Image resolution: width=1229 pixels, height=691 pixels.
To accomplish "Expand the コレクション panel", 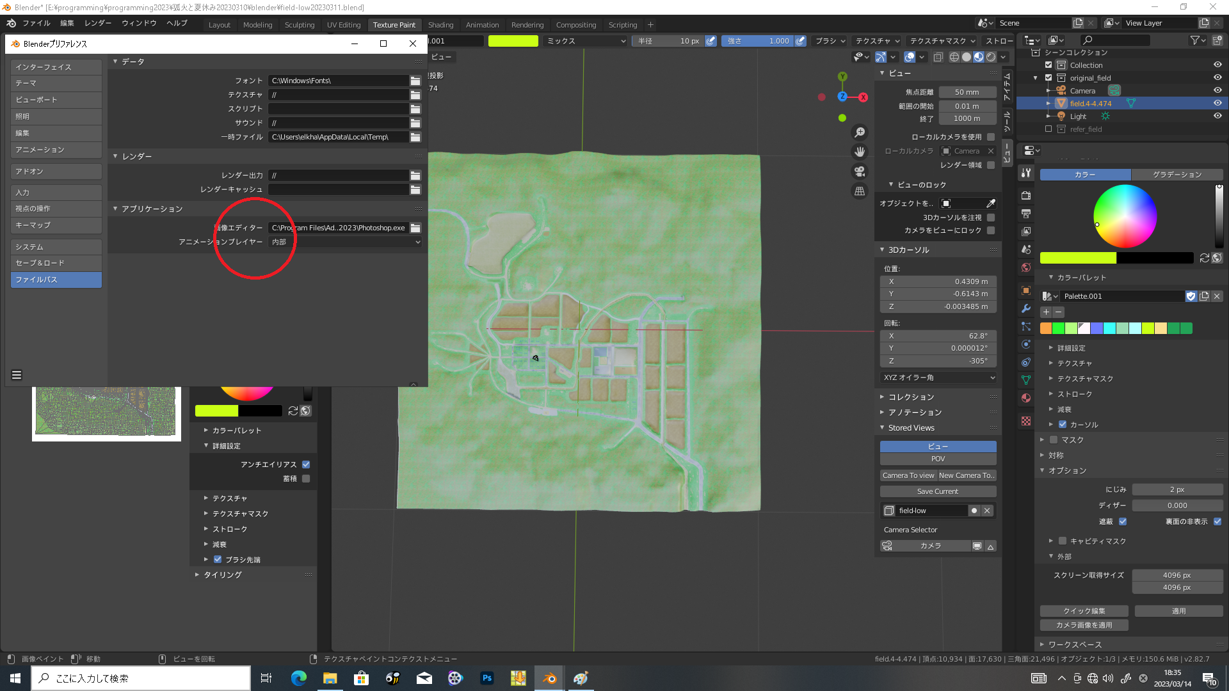I will click(x=911, y=397).
